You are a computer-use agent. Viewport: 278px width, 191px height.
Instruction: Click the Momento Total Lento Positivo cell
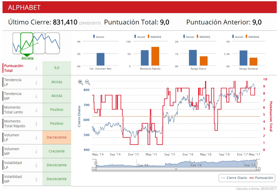click(57, 110)
